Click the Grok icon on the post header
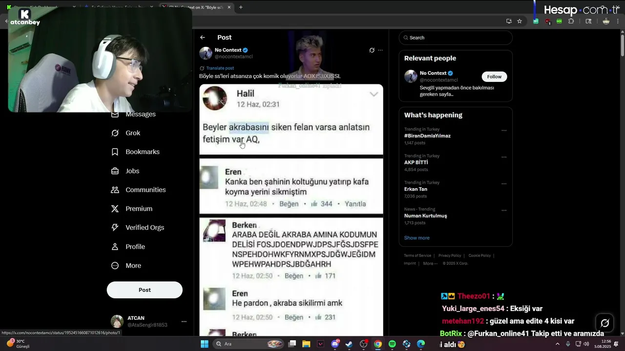Image resolution: width=625 pixels, height=351 pixels. [372, 50]
